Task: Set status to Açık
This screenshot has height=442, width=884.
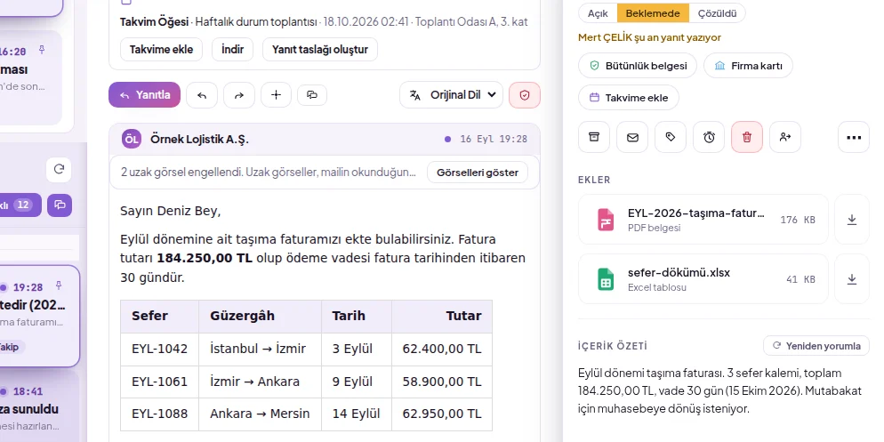Action: pyautogui.click(x=598, y=13)
